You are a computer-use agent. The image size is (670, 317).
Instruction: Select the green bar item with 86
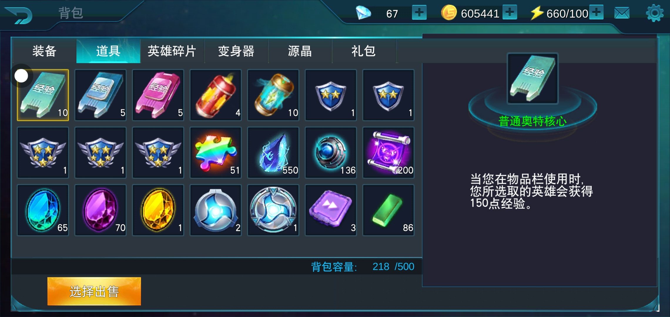[388, 210]
